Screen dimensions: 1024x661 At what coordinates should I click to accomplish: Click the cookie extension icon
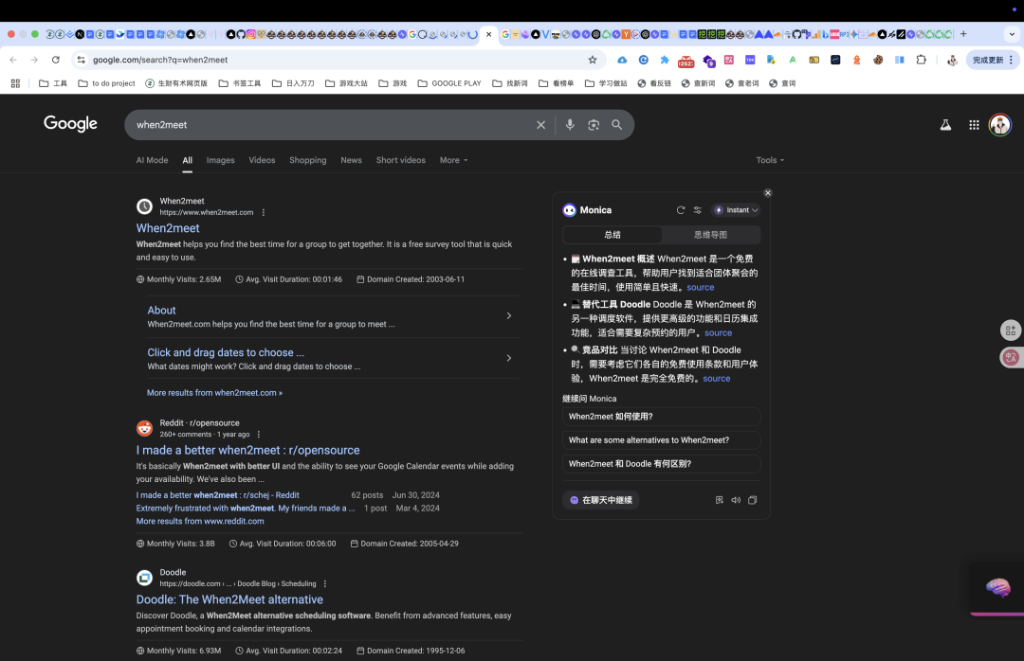(878, 60)
